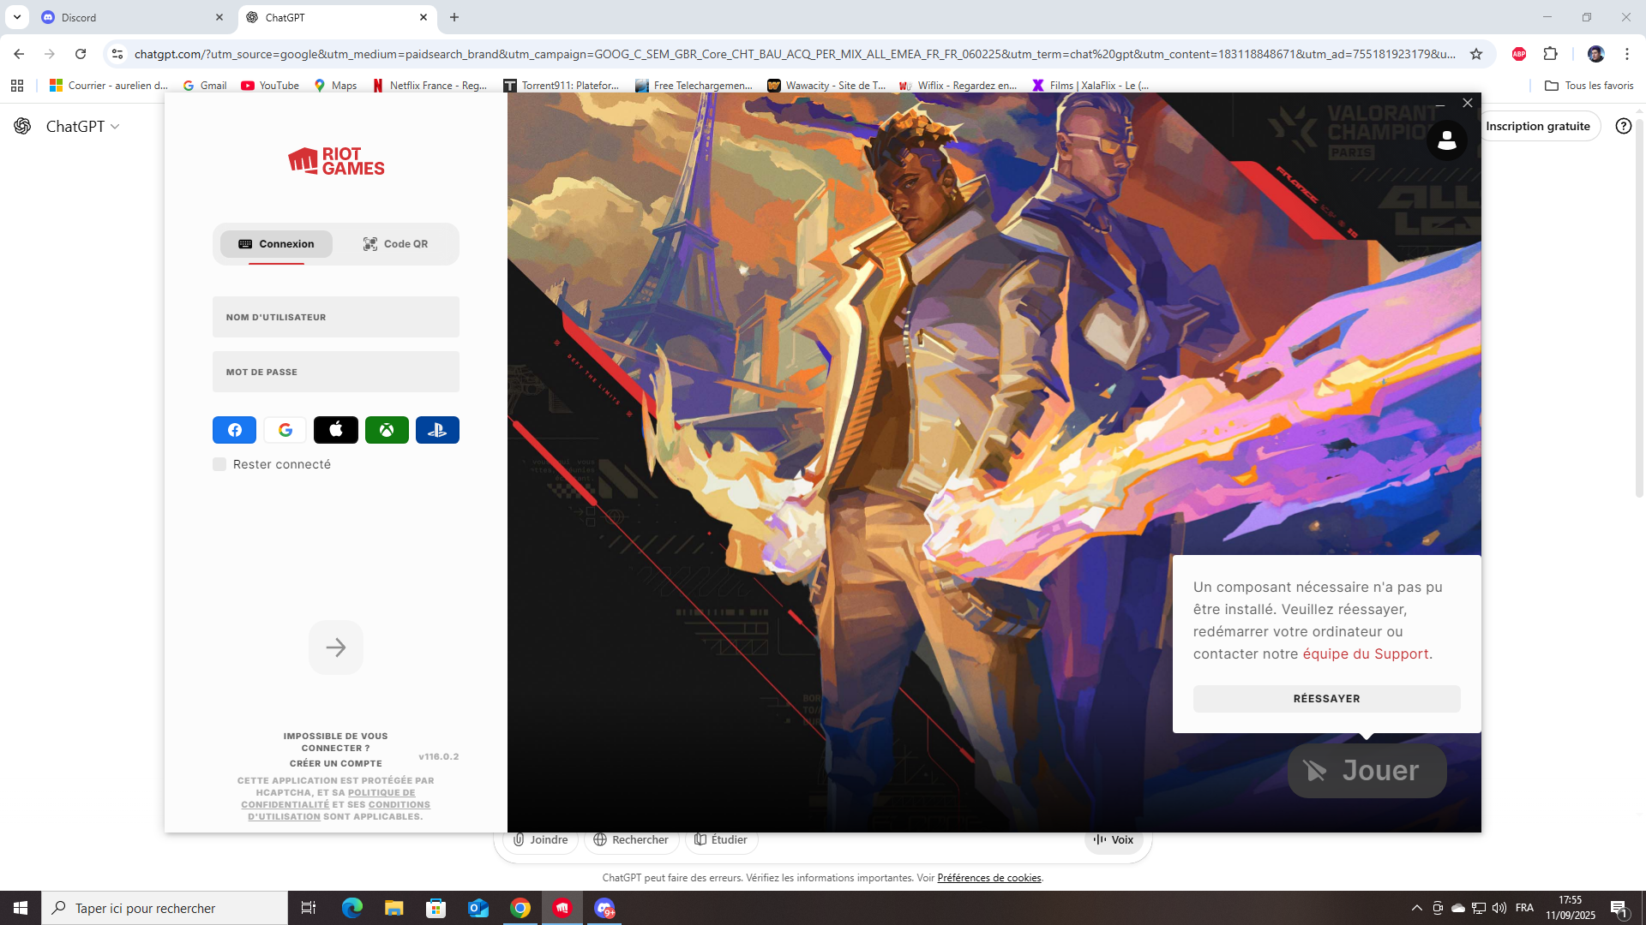
Task: Start Voix voice mode in ChatGPT
Action: pos(1114,840)
